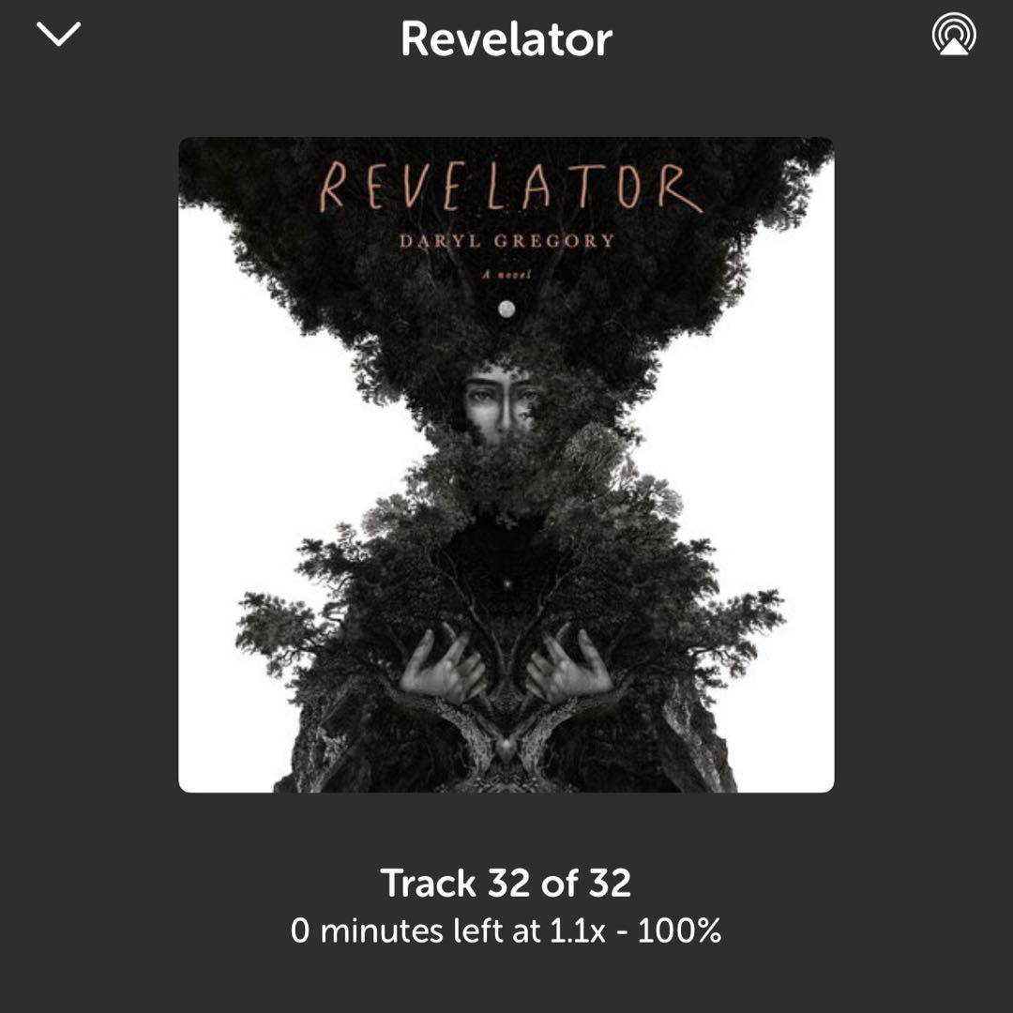Click the 100% progress indicator
This screenshot has height=1013, width=1013.
click(679, 931)
